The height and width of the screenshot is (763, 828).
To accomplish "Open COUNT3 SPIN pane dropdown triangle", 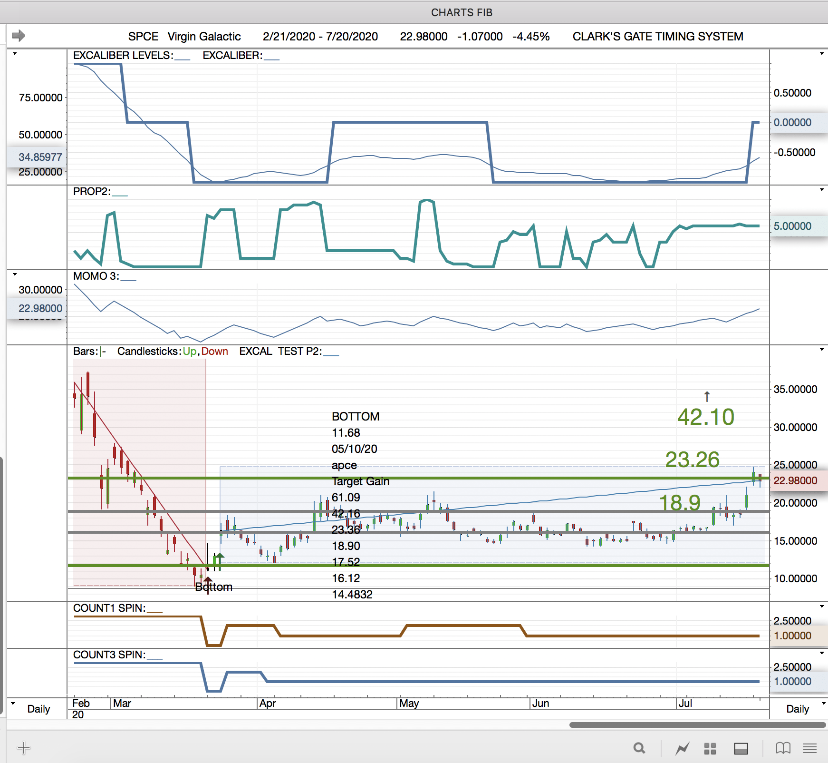I will coord(822,653).
